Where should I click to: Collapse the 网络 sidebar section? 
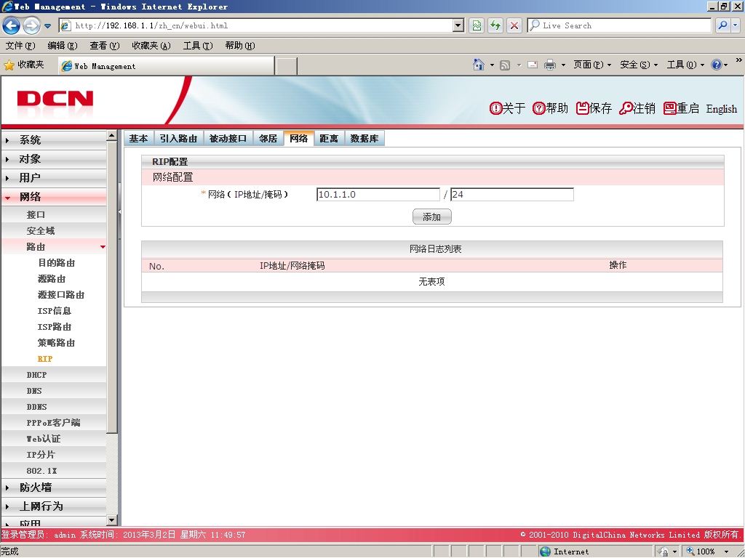54,197
